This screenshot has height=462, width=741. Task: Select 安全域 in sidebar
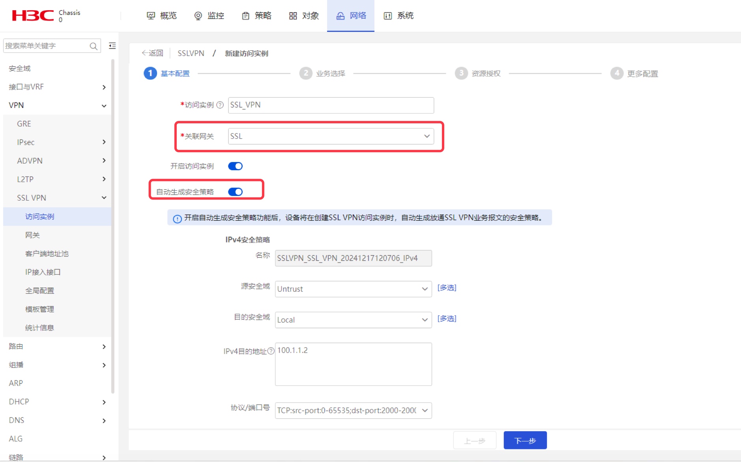(58, 68)
